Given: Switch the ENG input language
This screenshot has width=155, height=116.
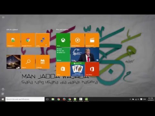Looking at the screenshot, I should [x=145, y=99].
